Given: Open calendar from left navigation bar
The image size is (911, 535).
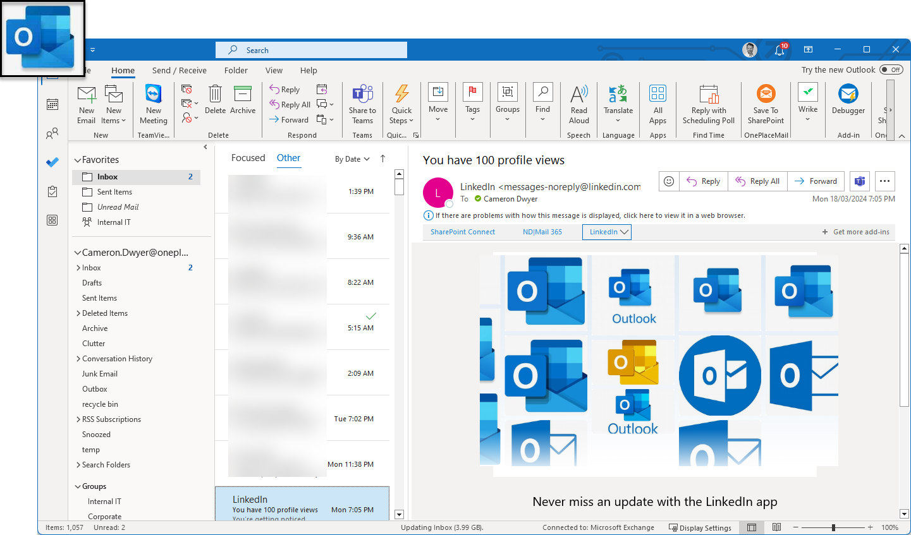Looking at the screenshot, I should [52, 104].
